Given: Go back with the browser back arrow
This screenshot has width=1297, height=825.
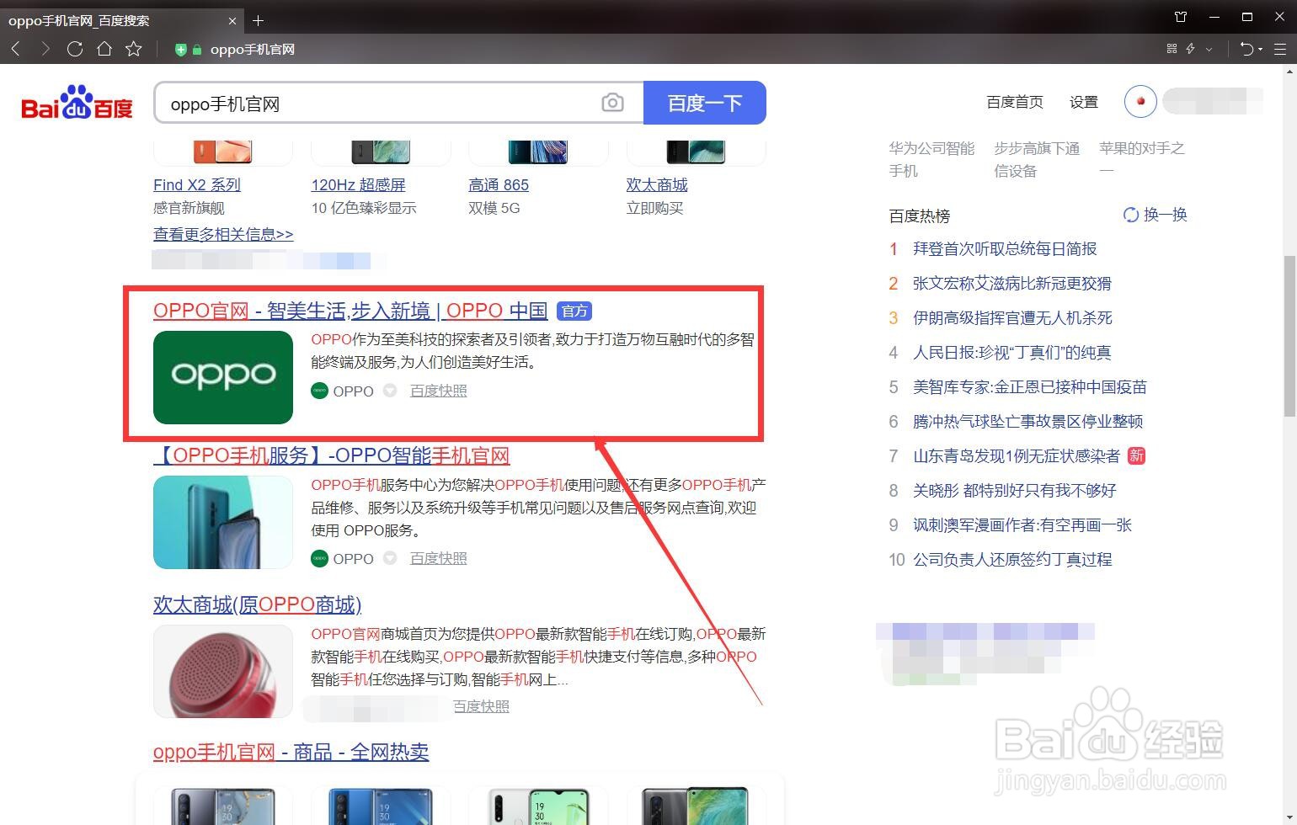Looking at the screenshot, I should coord(16,49).
